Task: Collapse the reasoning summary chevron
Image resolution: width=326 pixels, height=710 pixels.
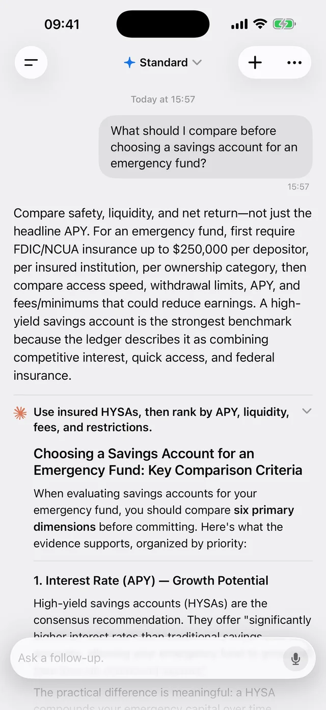Action: (307, 411)
